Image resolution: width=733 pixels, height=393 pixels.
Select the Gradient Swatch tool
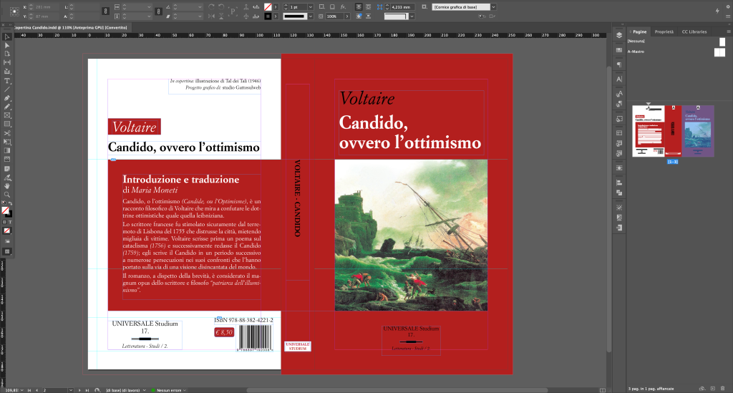[7, 150]
